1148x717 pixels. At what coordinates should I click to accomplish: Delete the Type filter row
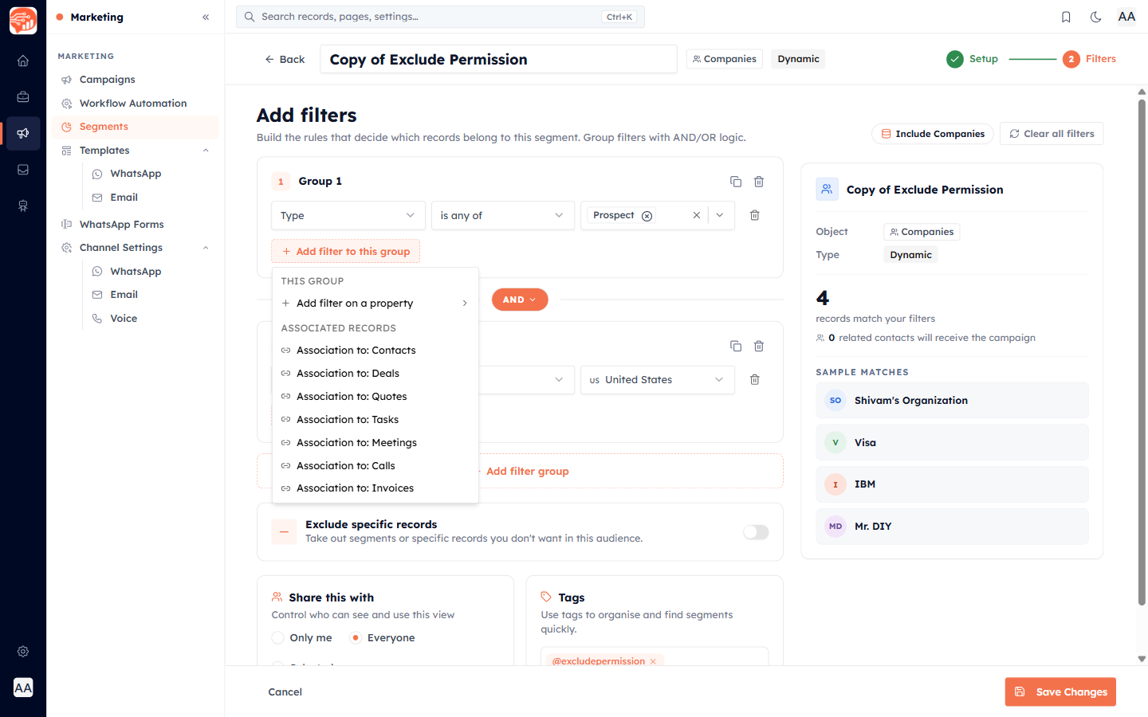(x=755, y=215)
